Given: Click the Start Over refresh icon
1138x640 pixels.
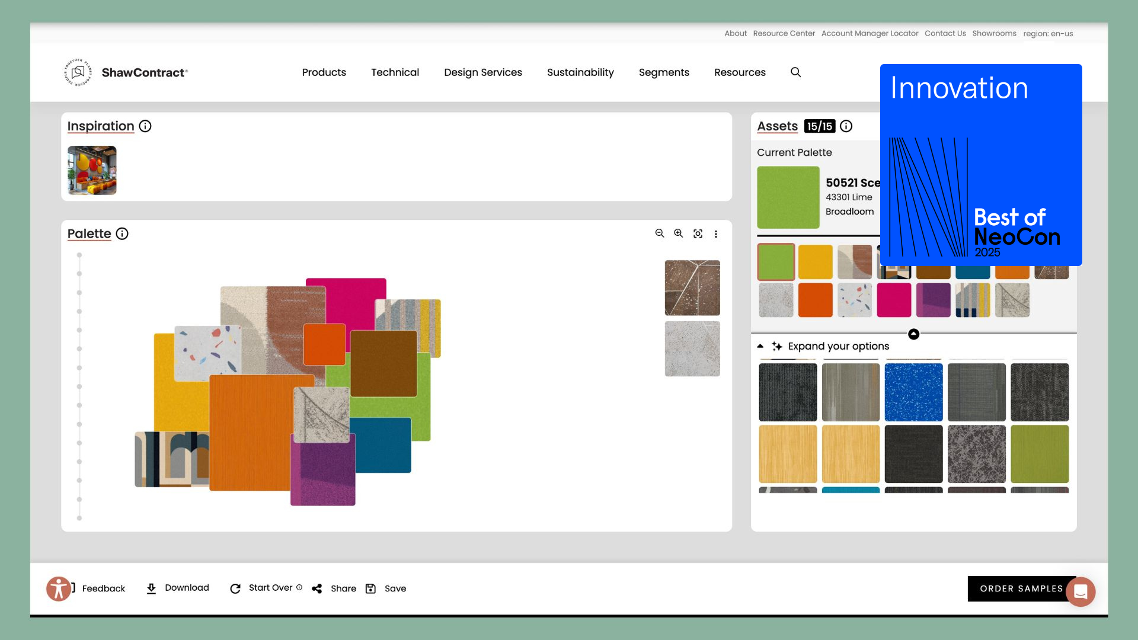Looking at the screenshot, I should pos(235,588).
